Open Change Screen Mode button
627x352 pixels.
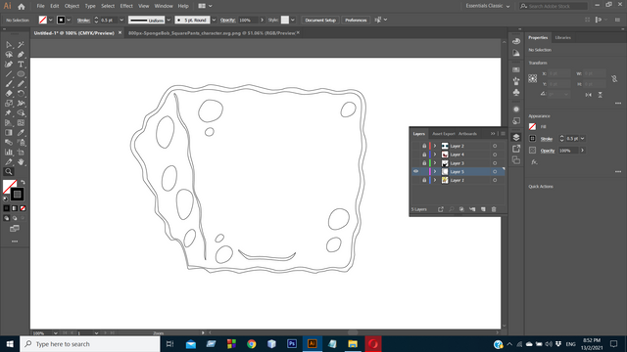coord(15,229)
